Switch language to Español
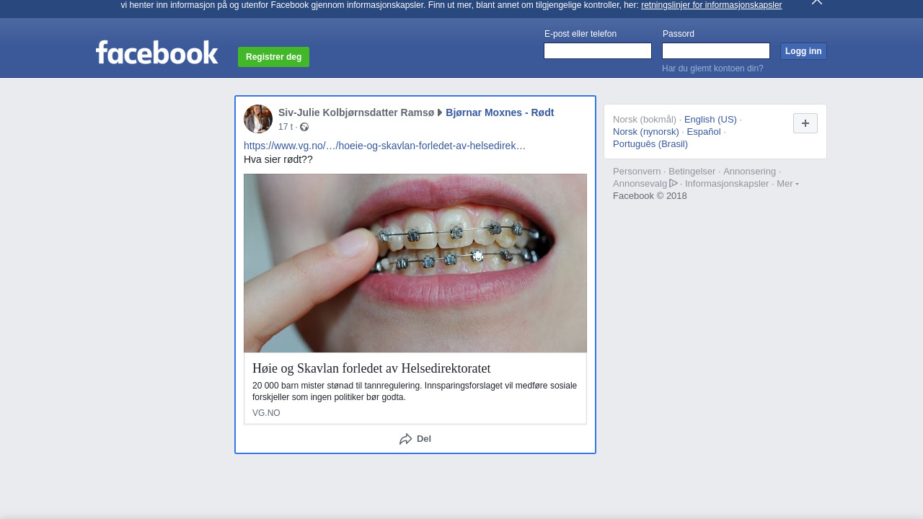Image resolution: width=923 pixels, height=519 pixels. coord(704,132)
